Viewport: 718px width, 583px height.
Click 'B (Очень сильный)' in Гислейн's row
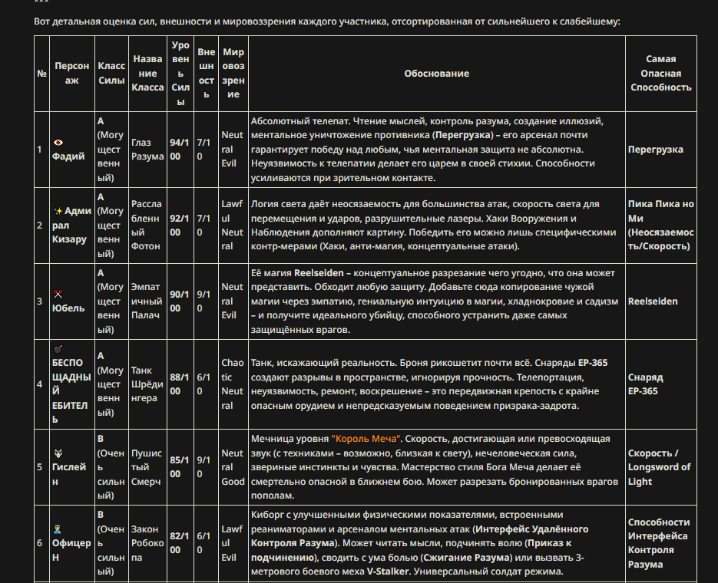point(111,467)
